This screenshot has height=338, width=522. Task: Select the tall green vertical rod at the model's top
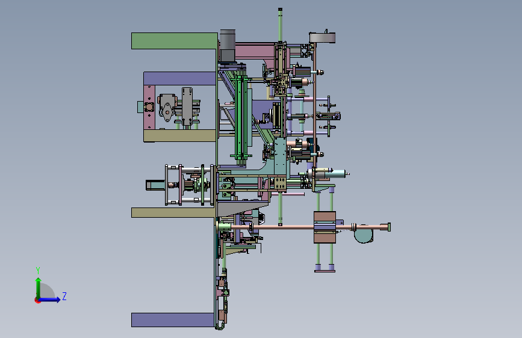[280, 25]
